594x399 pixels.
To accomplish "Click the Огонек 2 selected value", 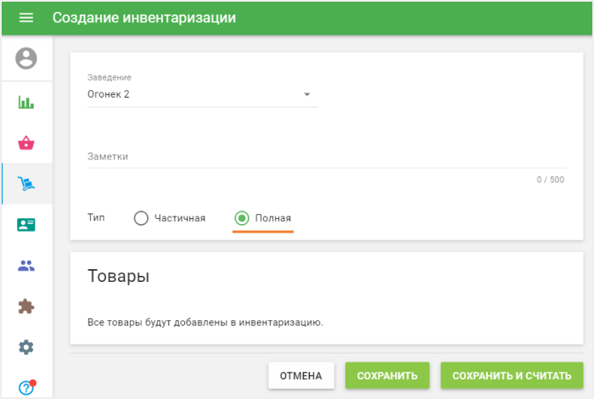I will pyautogui.click(x=109, y=94).
